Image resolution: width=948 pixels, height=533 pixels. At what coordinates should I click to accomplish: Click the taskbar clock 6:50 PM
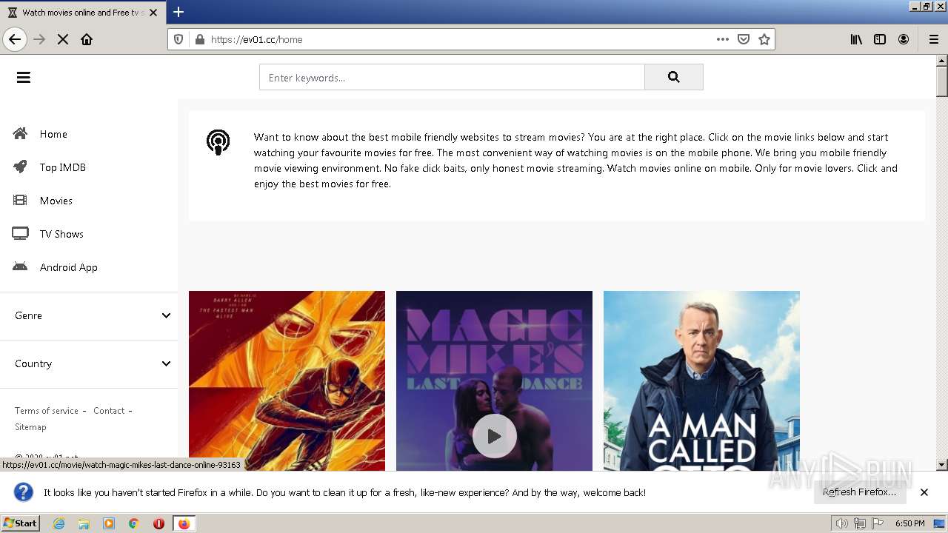coord(909,523)
